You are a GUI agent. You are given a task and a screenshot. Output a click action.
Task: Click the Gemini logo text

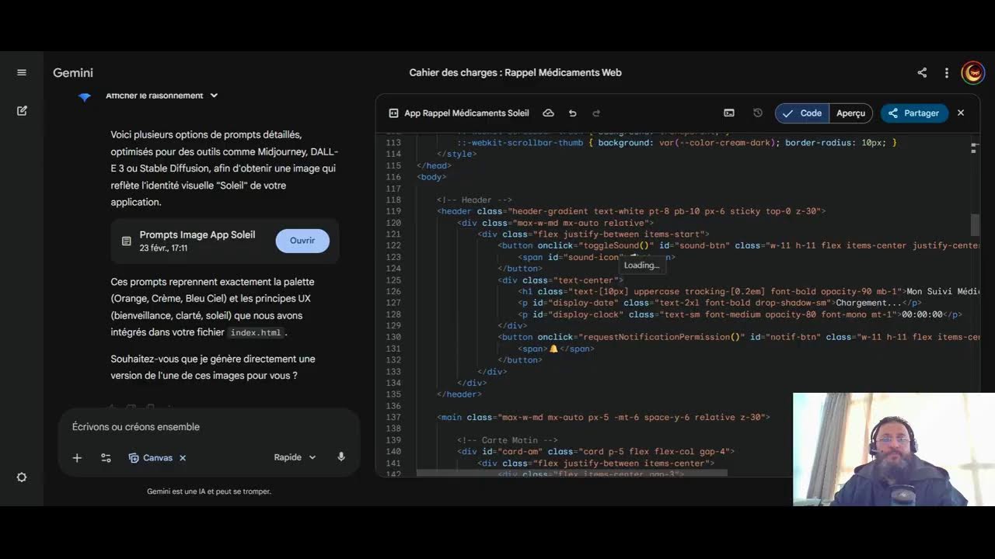pos(73,72)
